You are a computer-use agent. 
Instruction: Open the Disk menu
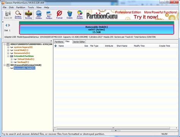11,8
